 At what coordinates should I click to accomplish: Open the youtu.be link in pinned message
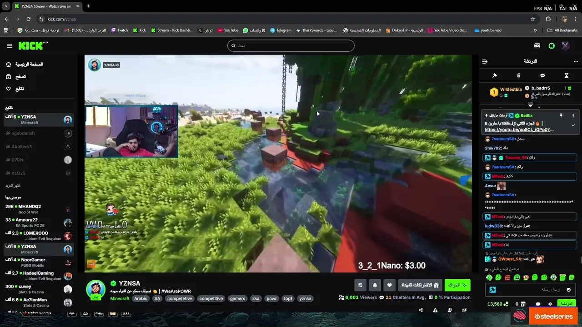pyautogui.click(x=519, y=130)
